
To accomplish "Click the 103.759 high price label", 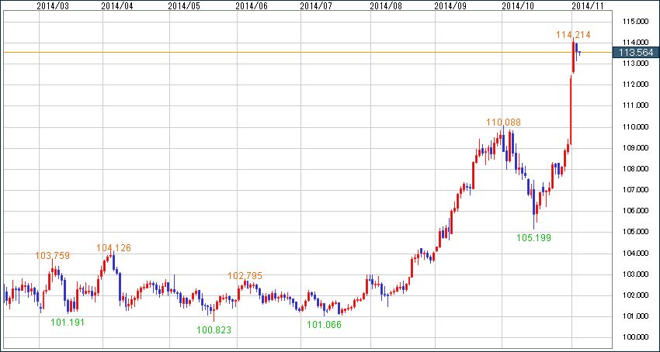I will [53, 255].
